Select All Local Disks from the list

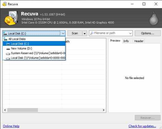click(x=34, y=39)
